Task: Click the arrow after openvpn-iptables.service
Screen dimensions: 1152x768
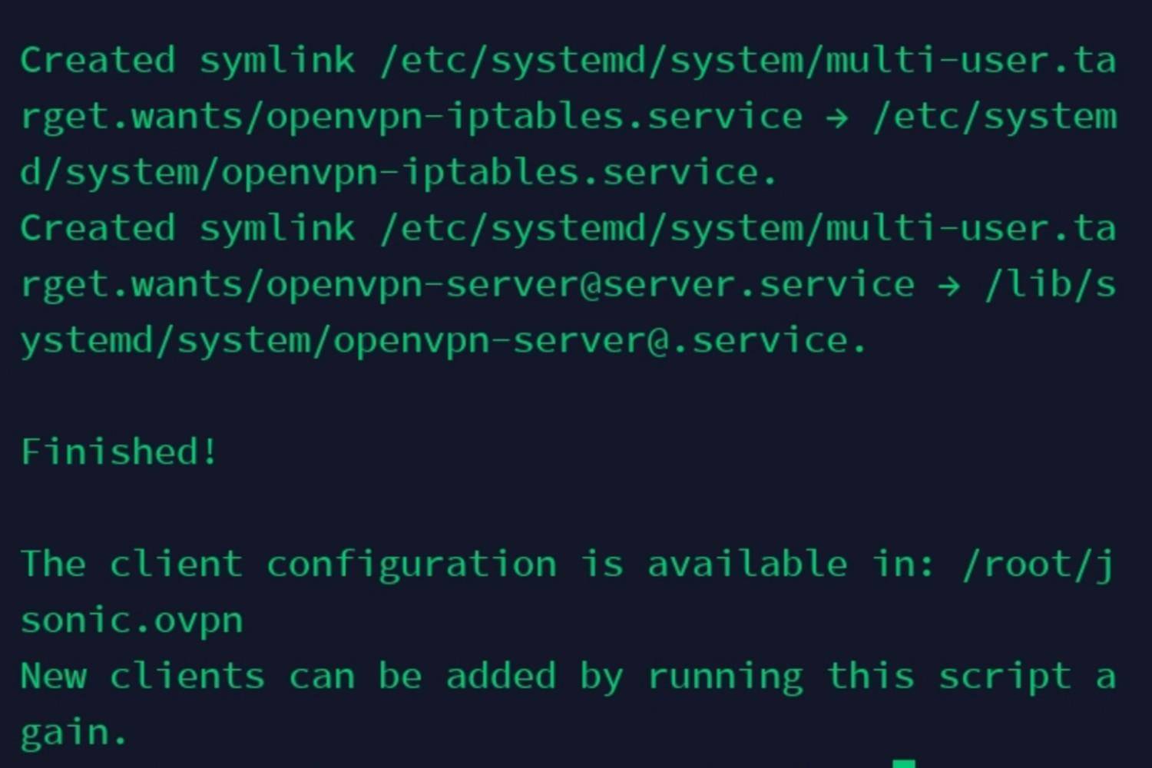Action: [x=837, y=118]
